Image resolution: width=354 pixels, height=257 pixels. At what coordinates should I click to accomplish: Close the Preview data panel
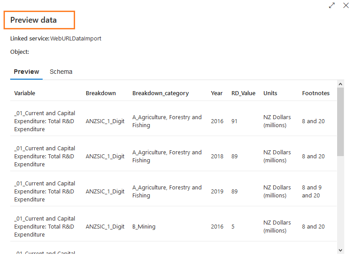pos(346,5)
